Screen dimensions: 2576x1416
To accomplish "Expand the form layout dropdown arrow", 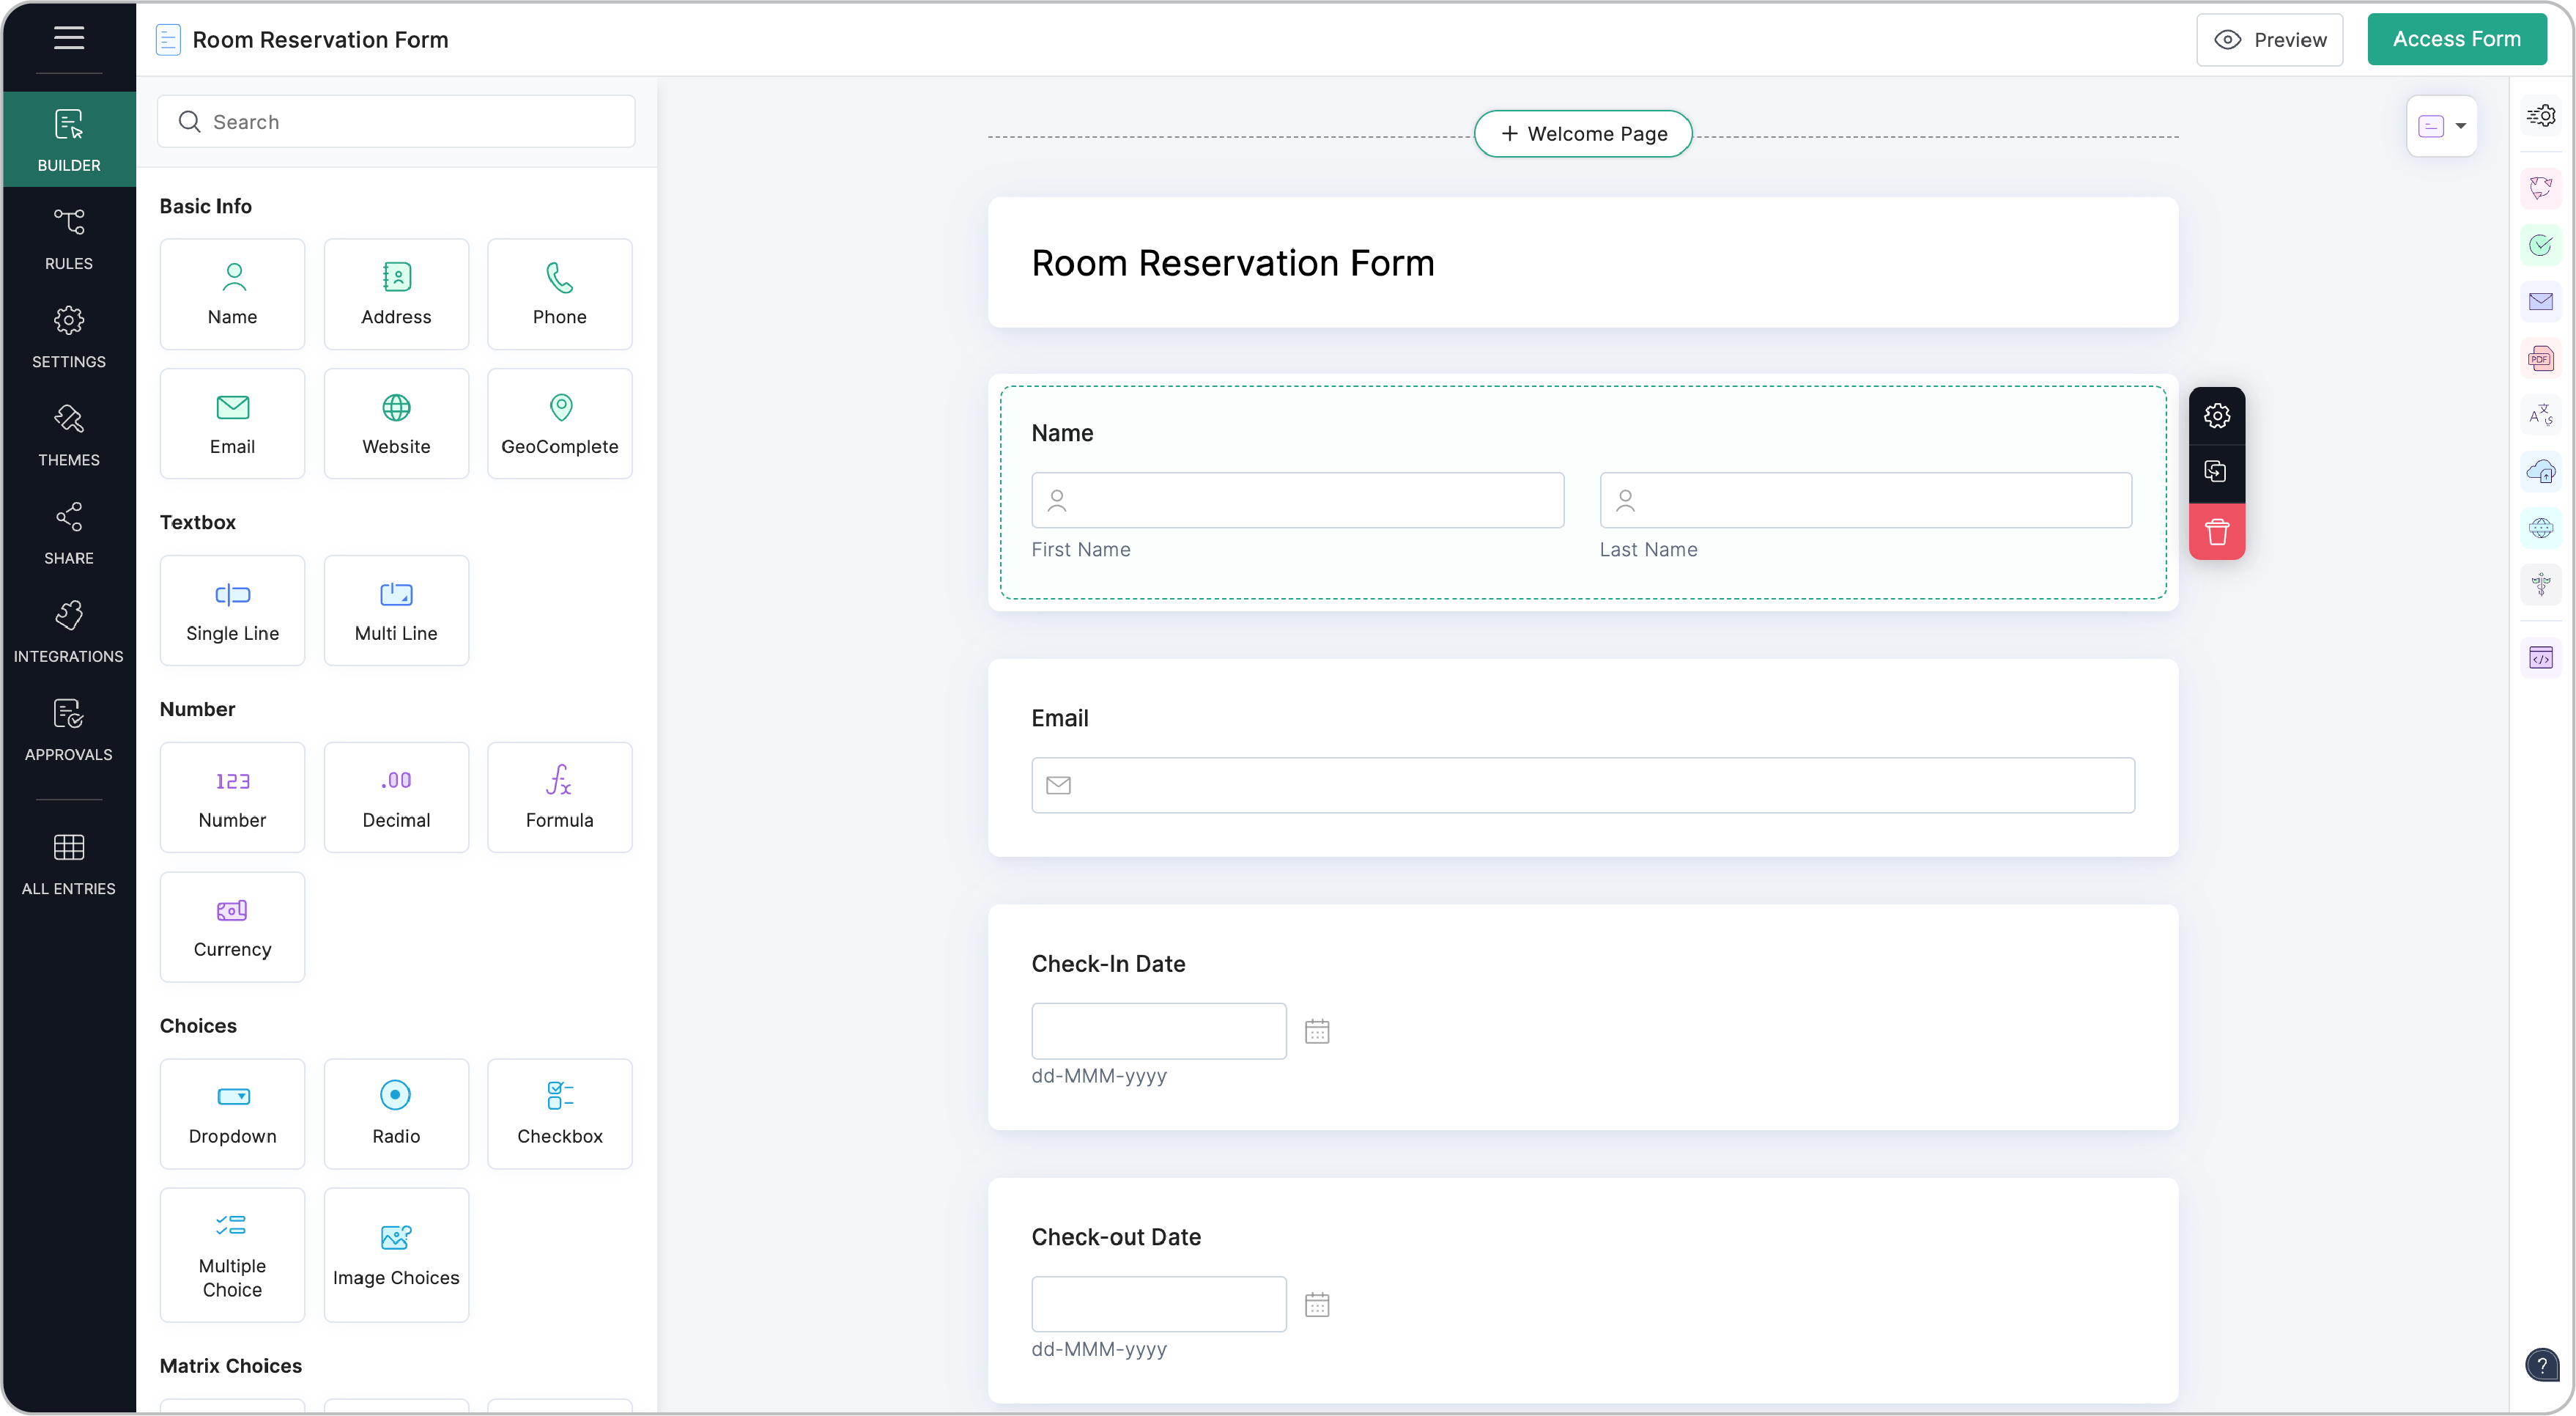I will click(2460, 126).
